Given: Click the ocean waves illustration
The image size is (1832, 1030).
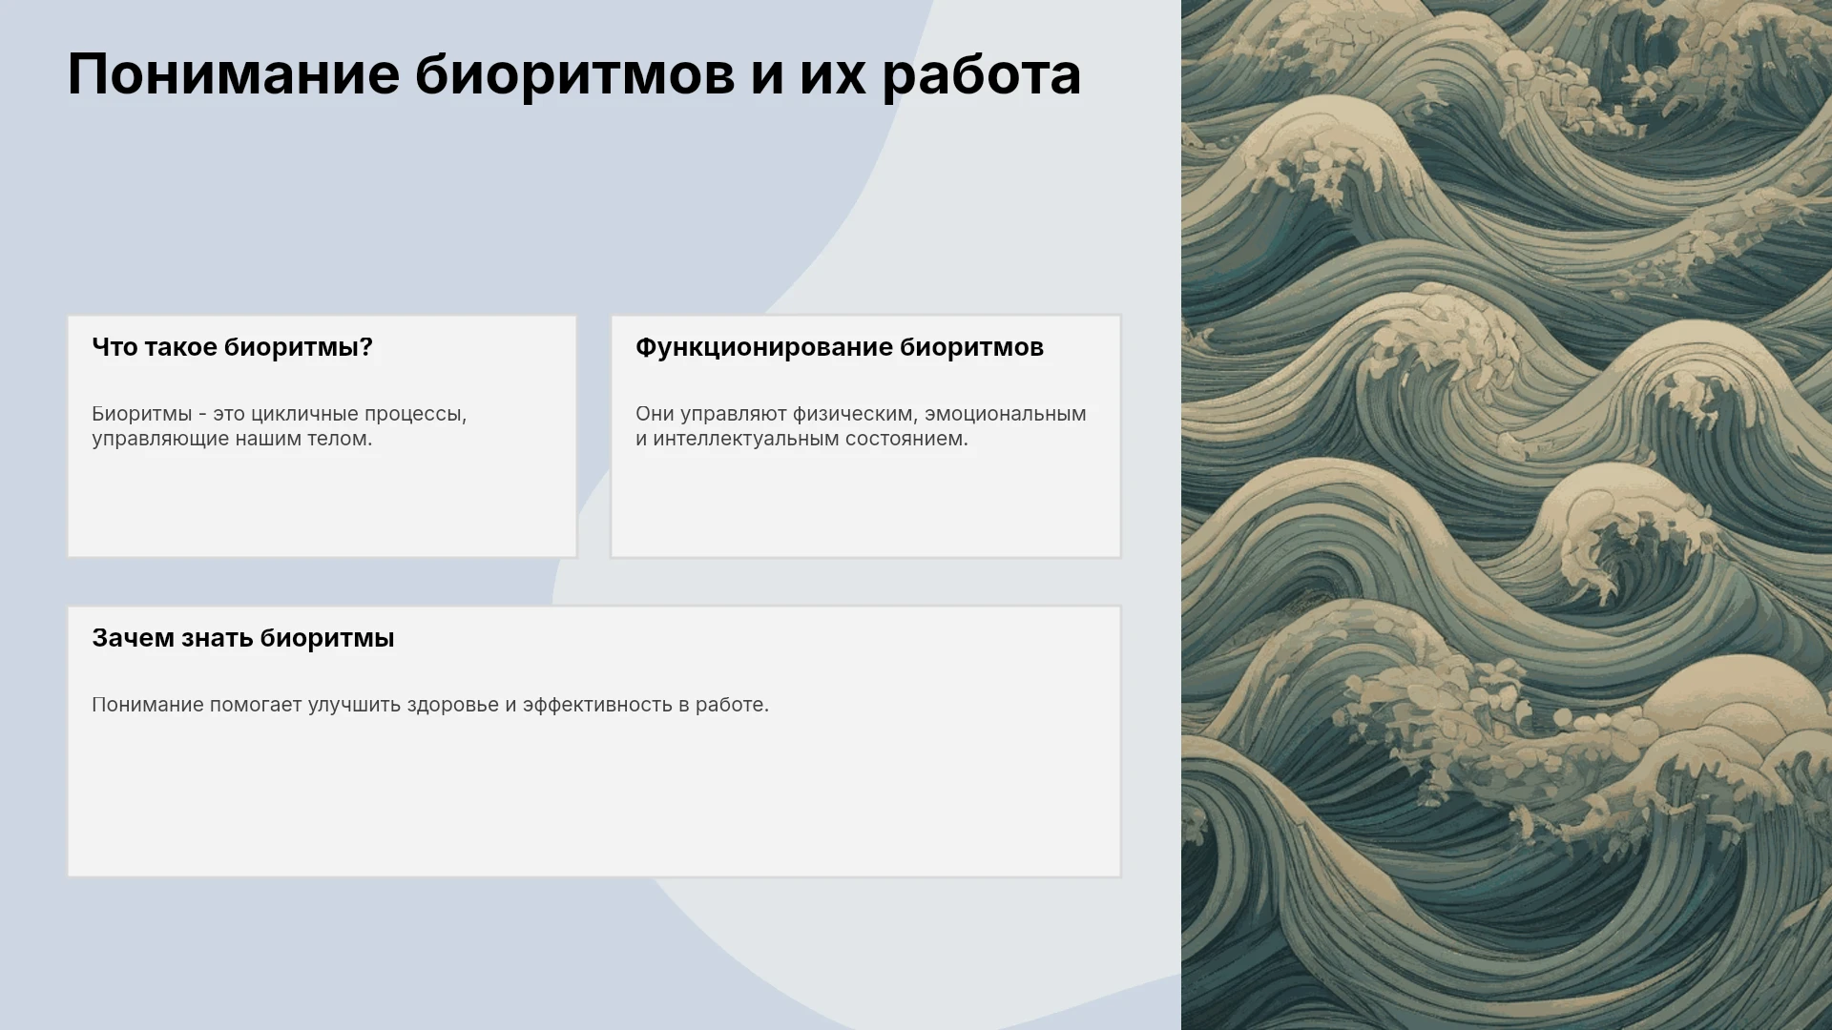Looking at the screenshot, I should (x=1507, y=515).
